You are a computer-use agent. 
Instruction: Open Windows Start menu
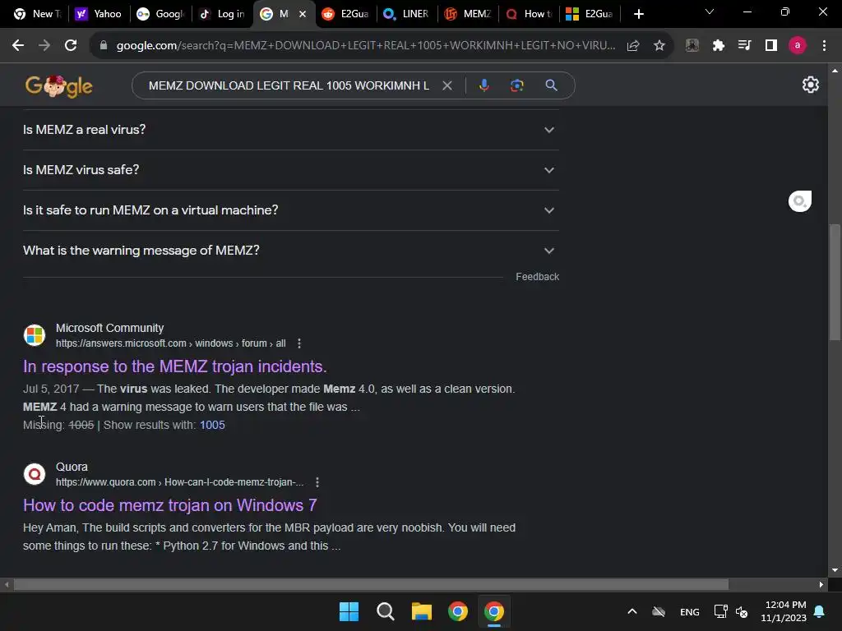tap(349, 611)
